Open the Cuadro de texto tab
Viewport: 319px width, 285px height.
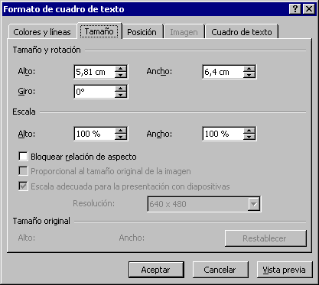coord(242,32)
